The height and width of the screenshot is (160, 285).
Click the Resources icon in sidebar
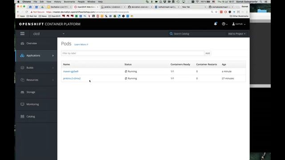point(22,80)
